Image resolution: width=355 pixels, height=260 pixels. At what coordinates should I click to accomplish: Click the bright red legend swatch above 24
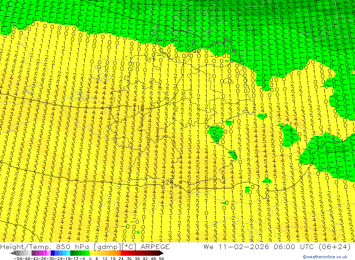point(122,253)
